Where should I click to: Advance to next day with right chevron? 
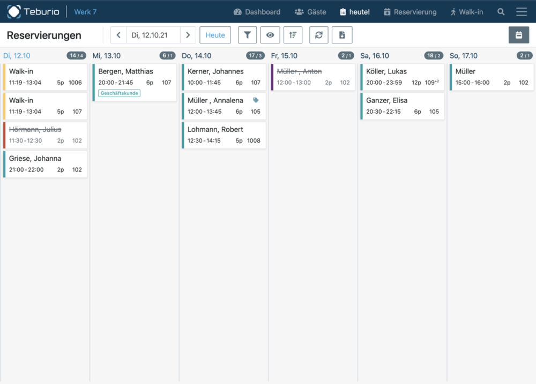[188, 35]
